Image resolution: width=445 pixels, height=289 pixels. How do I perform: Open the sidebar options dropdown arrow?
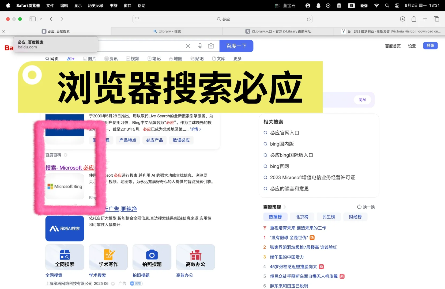(x=41, y=19)
